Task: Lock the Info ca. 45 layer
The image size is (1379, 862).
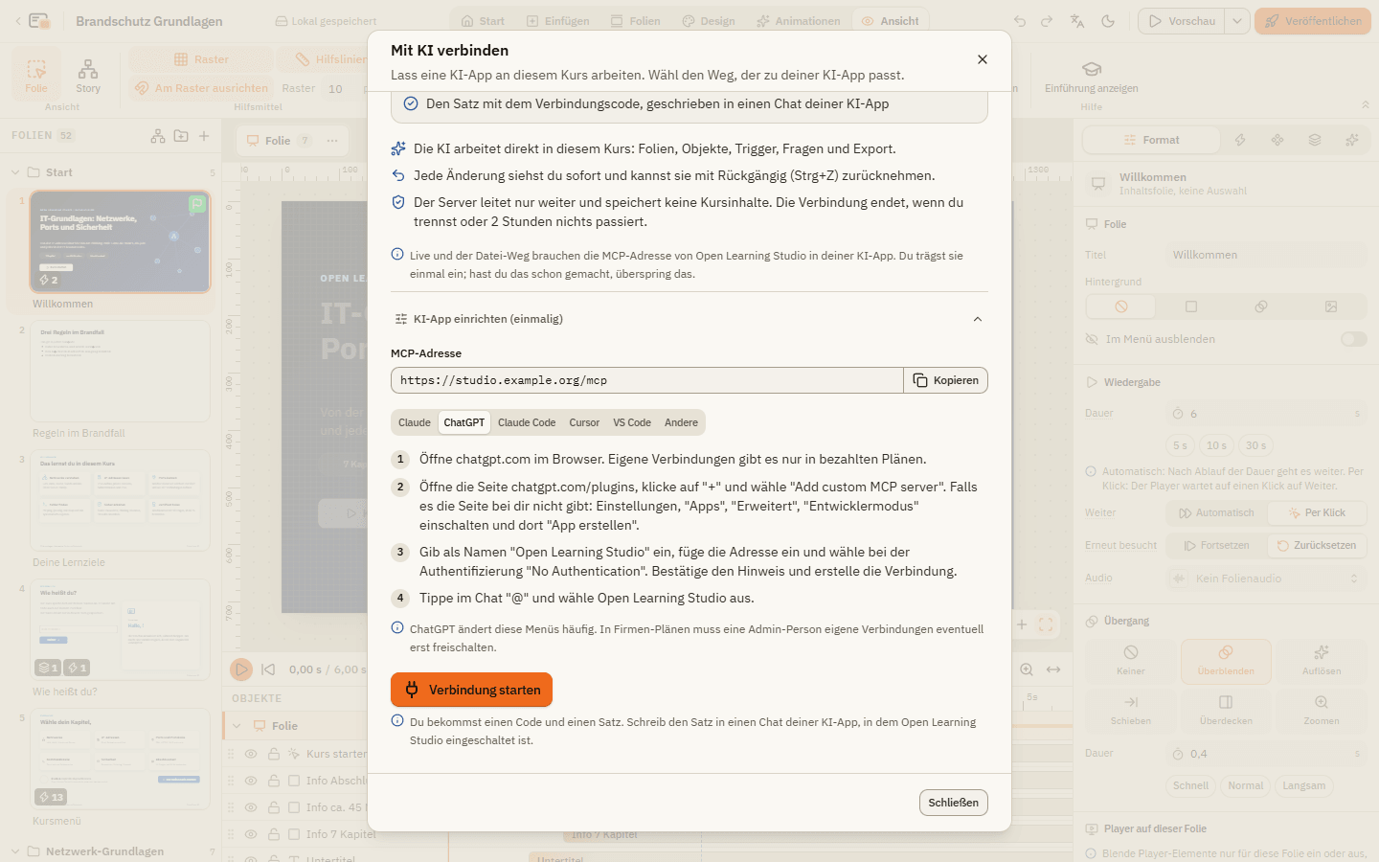Action: click(x=274, y=807)
